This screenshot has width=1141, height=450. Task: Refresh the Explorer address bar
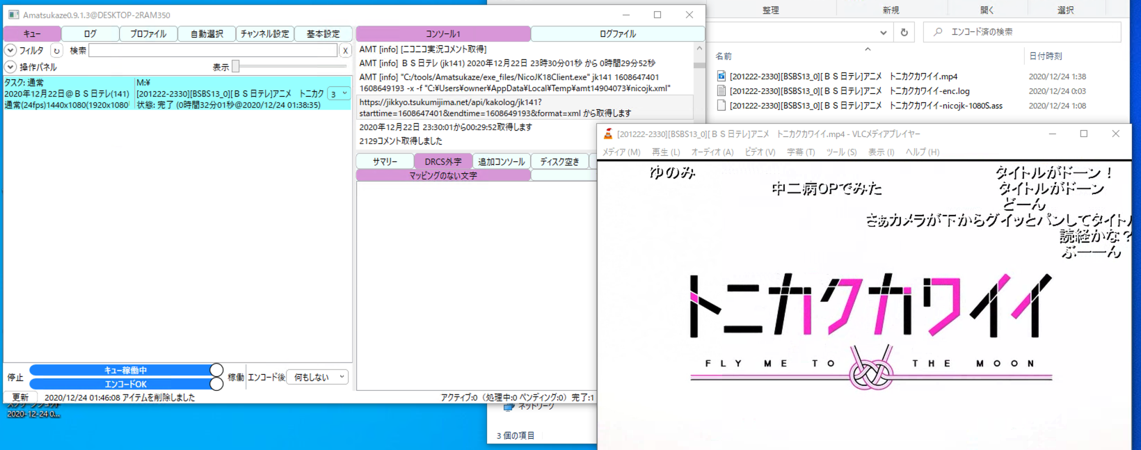[904, 32]
